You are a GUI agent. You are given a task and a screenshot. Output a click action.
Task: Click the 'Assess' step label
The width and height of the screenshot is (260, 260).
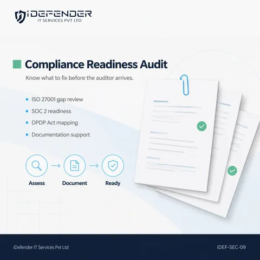(x=37, y=183)
